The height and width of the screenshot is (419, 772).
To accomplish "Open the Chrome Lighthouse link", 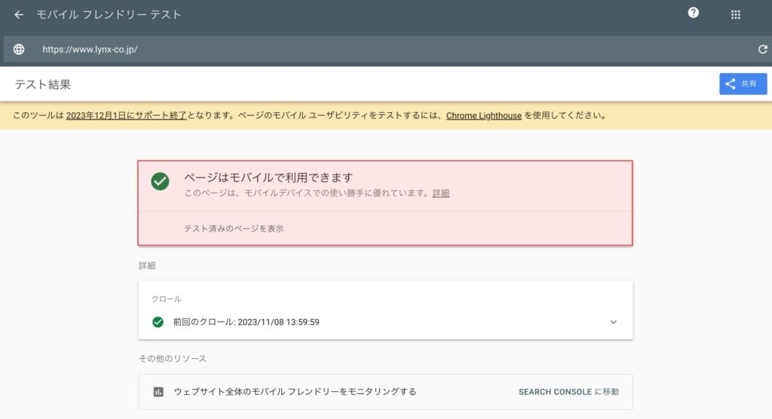I will tap(483, 115).
